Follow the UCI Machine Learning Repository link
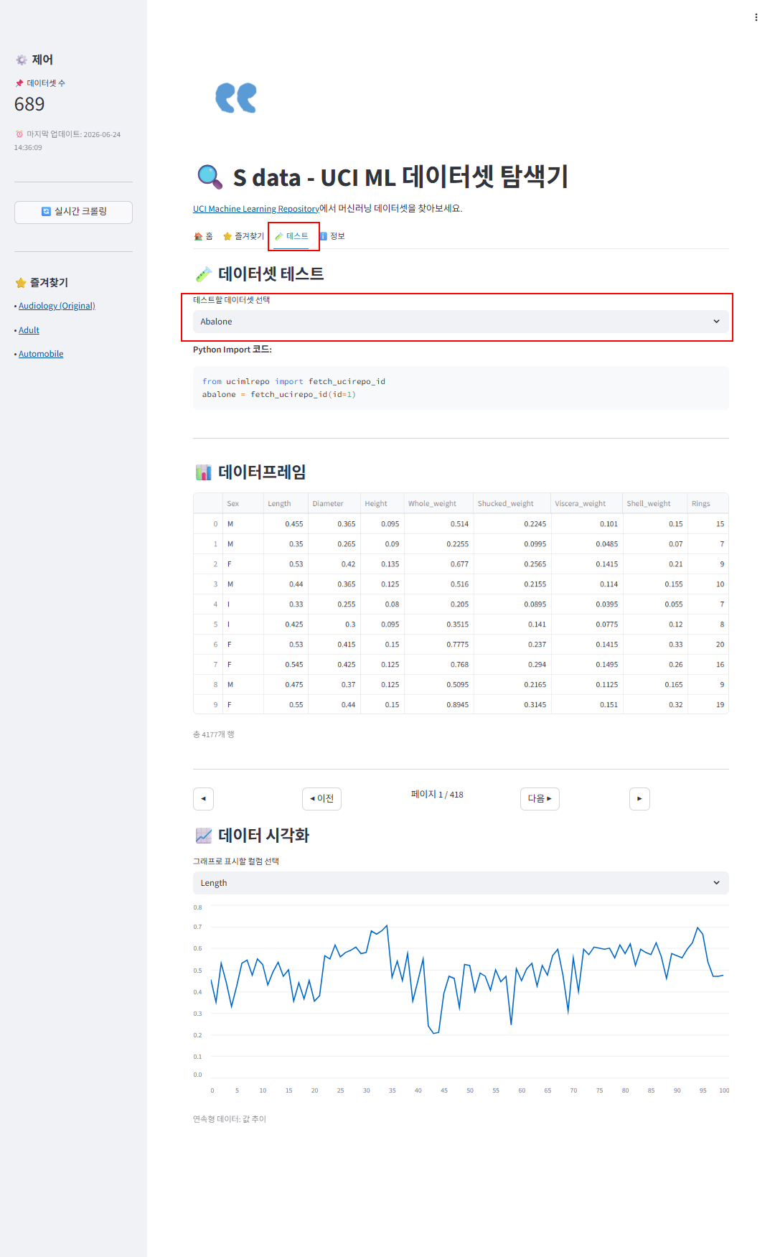The width and height of the screenshot is (775, 1257). pos(256,209)
